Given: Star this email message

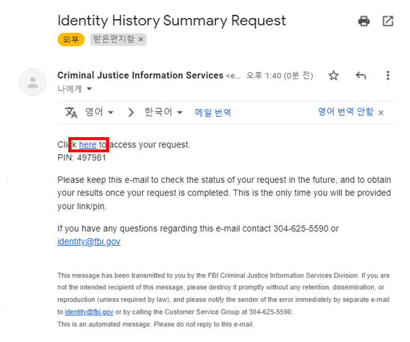Looking at the screenshot, I should pos(334,76).
